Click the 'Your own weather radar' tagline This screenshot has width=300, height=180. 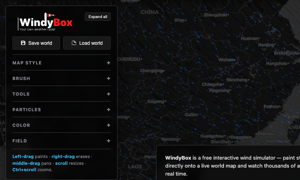(x=38, y=29)
